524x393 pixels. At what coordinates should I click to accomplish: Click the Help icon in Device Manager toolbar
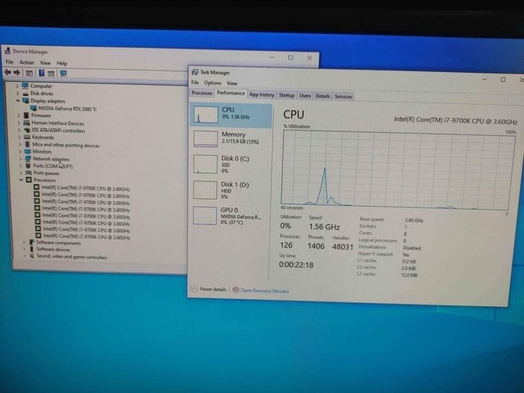click(42, 73)
